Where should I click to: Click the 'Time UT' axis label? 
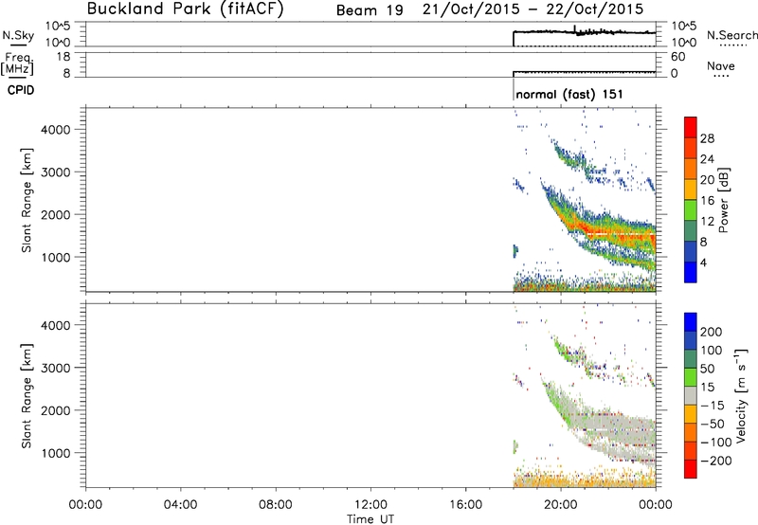pyautogui.click(x=370, y=519)
